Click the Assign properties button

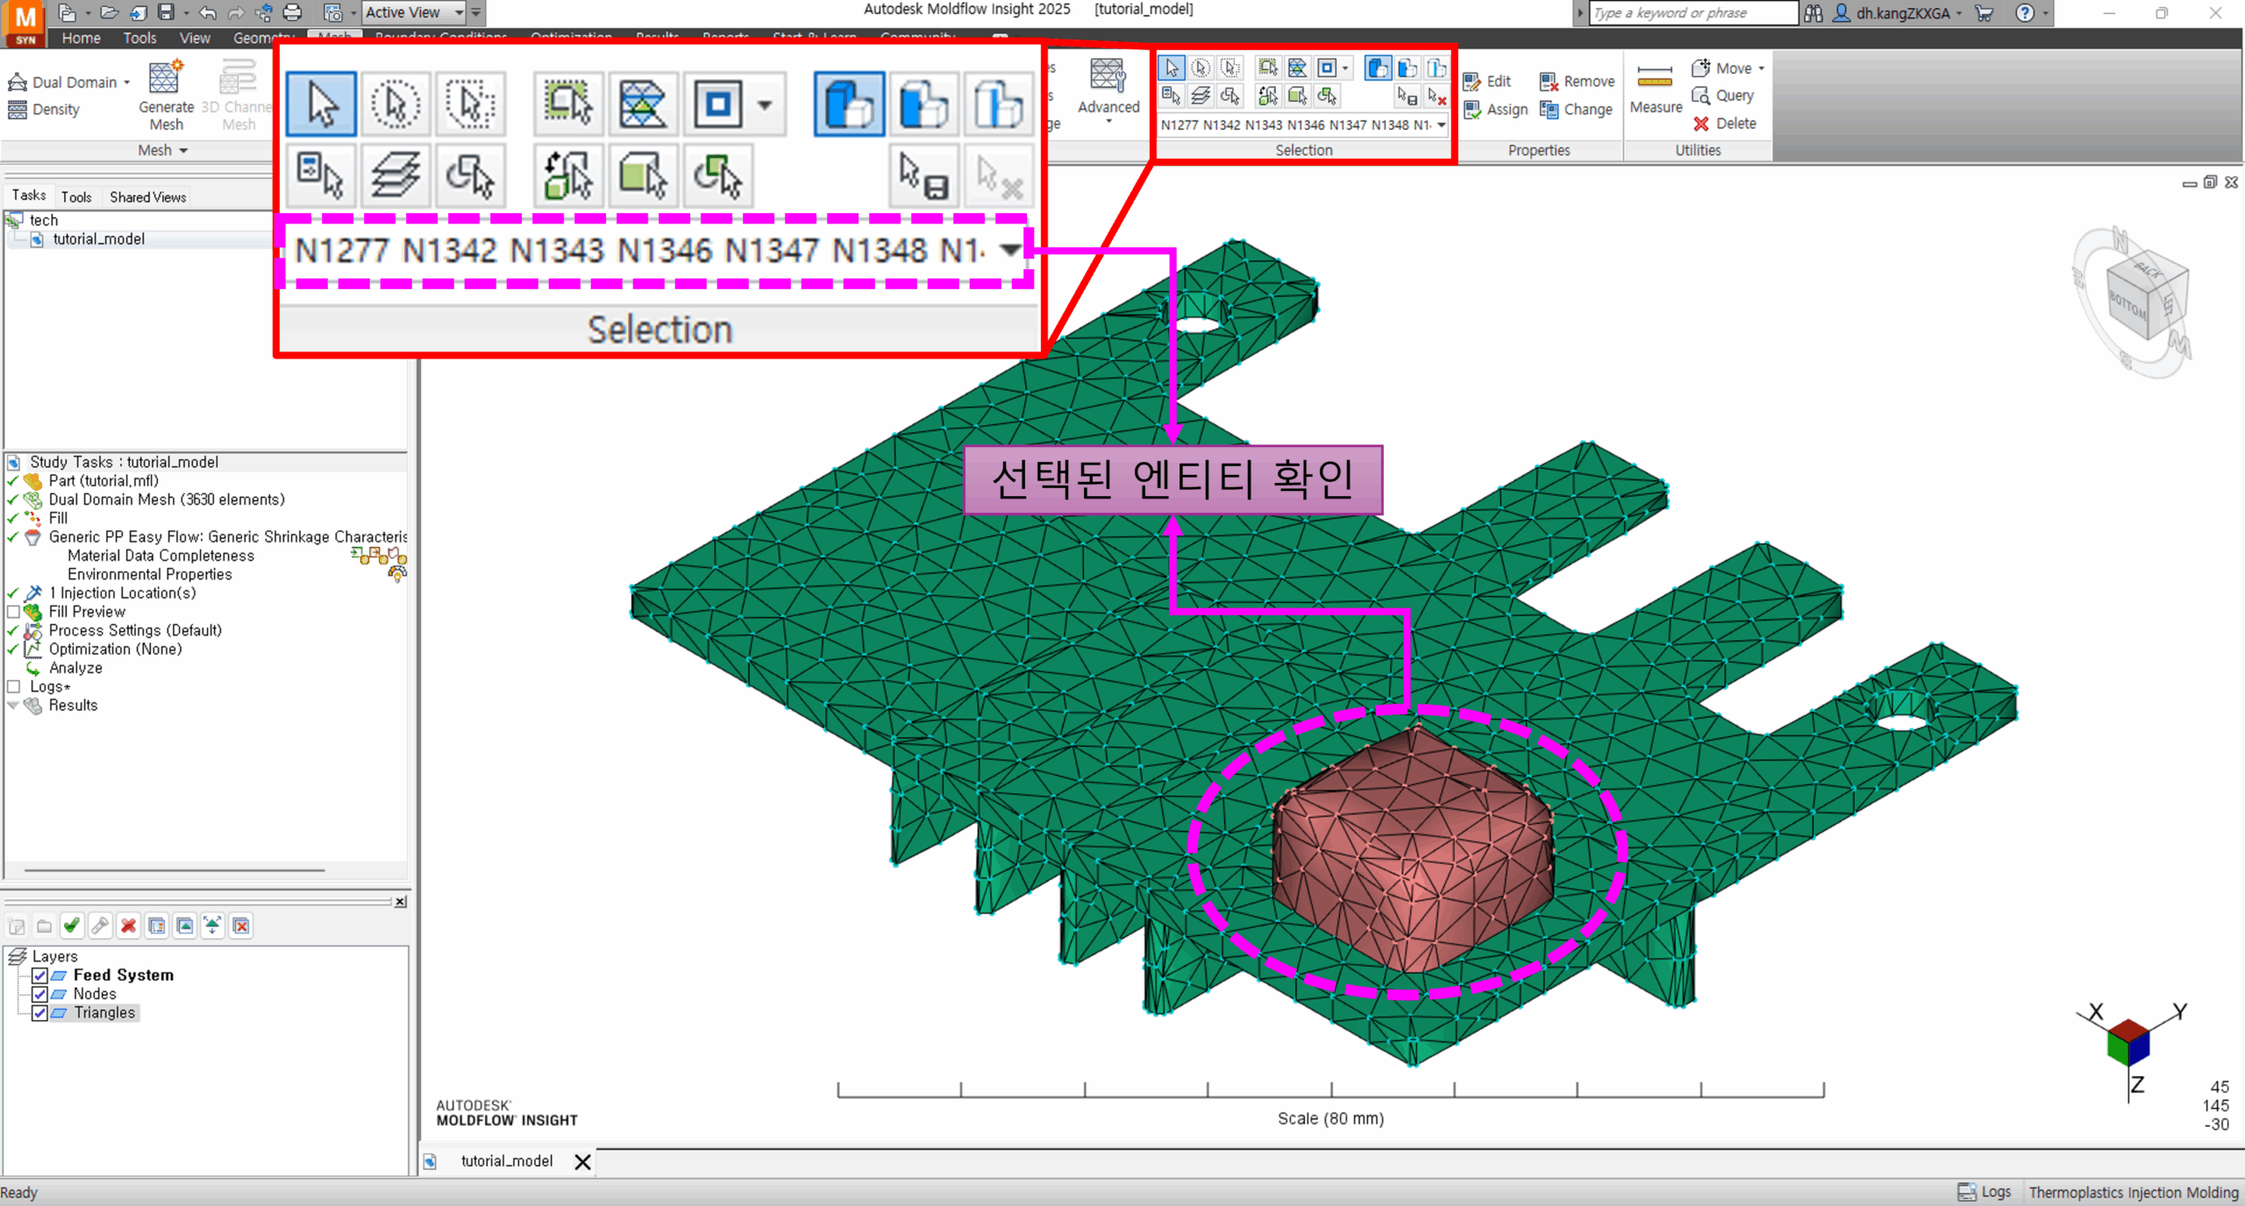[x=1496, y=109]
